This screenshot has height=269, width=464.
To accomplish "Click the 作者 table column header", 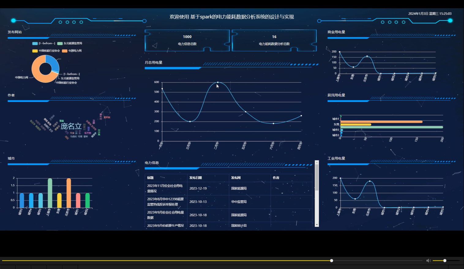I will 291,178.
